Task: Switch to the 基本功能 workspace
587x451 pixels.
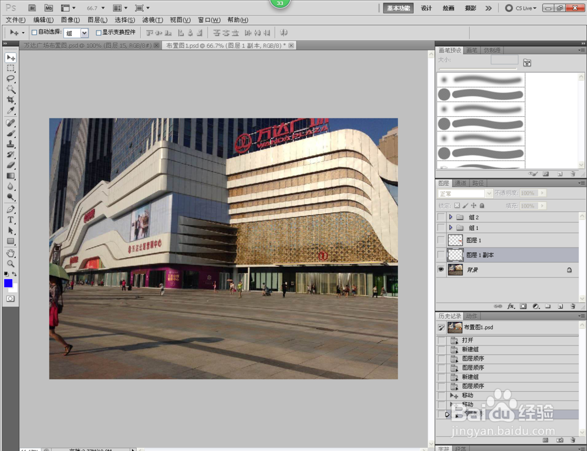Action: coord(399,8)
